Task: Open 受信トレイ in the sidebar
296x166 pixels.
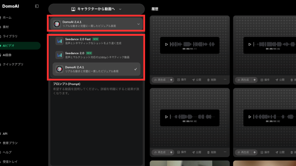Action: (10, 162)
